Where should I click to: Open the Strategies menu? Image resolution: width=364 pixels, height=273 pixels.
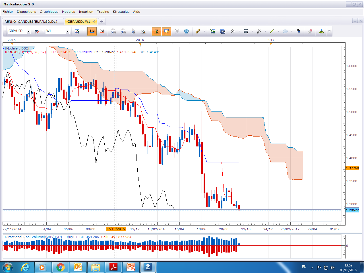(x=121, y=12)
